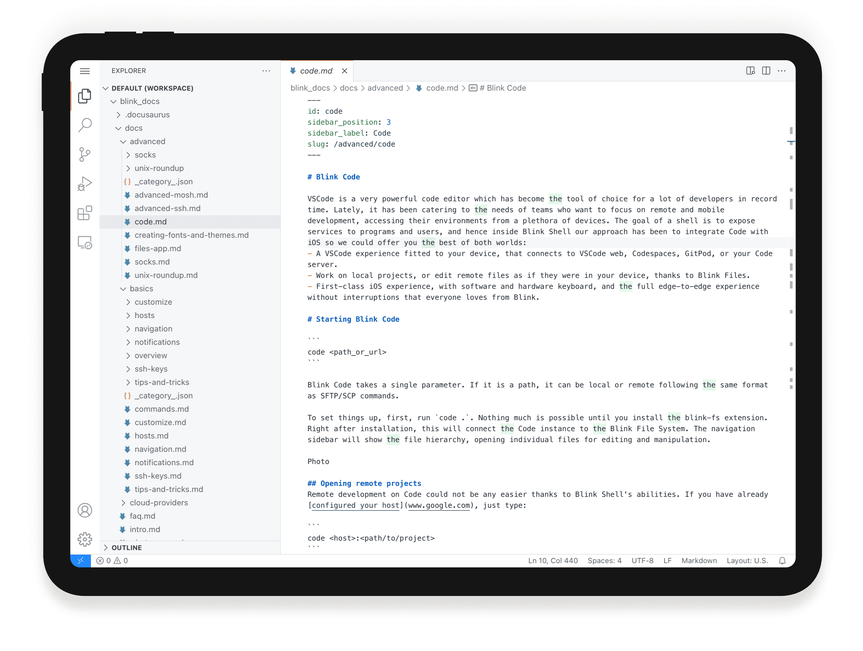Open the Remote Explorer view

click(x=85, y=243)
